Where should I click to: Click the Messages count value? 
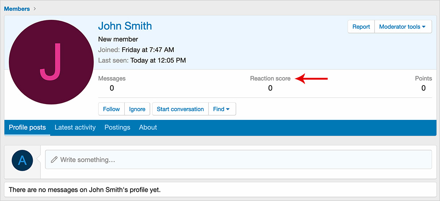111,88
